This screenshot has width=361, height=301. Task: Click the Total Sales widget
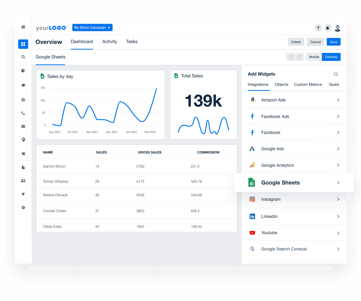pyautogui.click(x=203, y=104)
